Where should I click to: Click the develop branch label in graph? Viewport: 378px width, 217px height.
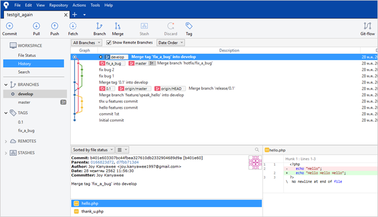[x=116, y=57]
